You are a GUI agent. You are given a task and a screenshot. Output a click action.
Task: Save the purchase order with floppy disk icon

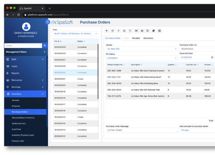tap(124, 31)
